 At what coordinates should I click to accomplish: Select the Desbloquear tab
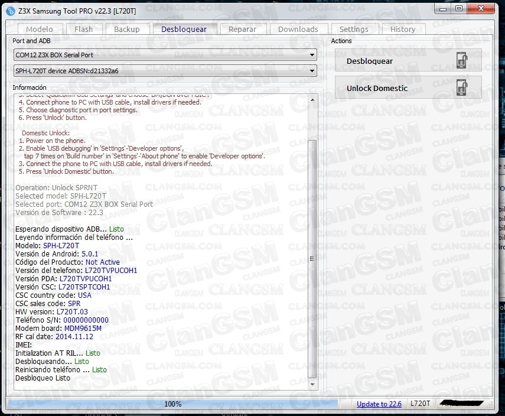[x=184, y=29]
